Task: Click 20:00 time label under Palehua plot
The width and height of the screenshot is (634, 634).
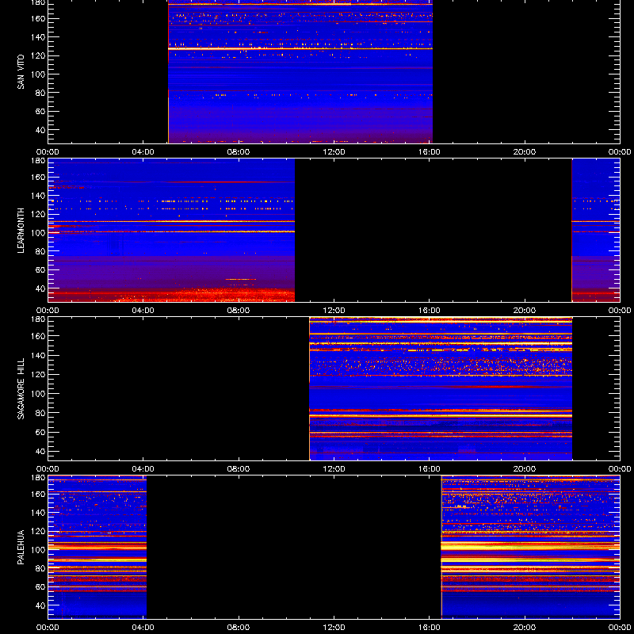Action: [x=525, y=628]
